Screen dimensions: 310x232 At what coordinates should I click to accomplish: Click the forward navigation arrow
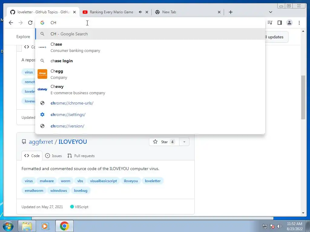[x=21, y=23]
